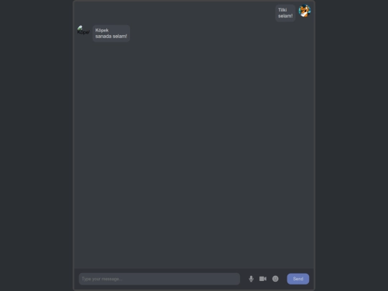Click the dark background left of chat

pyautogui.click(x=37, y=145)
